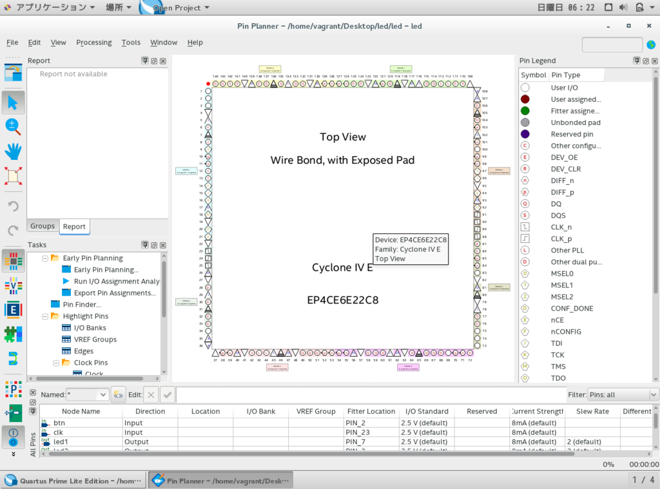The image size is (660, 489).
Task: Open the View menu
Action: (x=58, y=43)
